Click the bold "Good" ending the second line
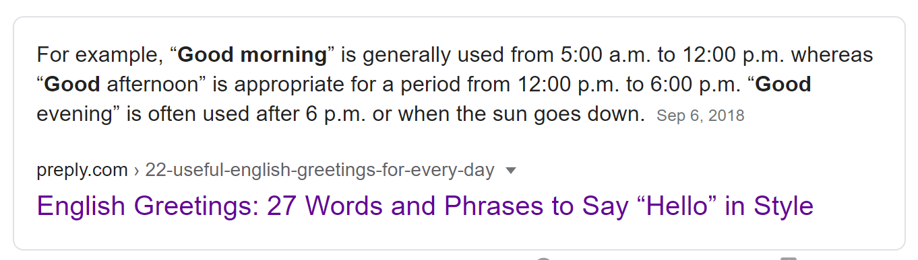Image resolution: width=918 pixels, height=260 pixels. (783, 85)
